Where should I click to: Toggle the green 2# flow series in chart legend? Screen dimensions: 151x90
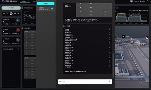pyautogui.click(x=143, y=10)
